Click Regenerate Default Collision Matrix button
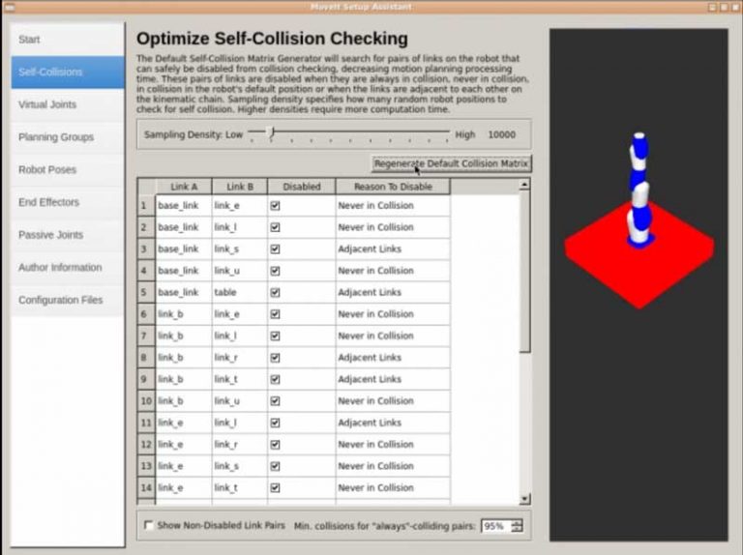 (x=451, y=163)
